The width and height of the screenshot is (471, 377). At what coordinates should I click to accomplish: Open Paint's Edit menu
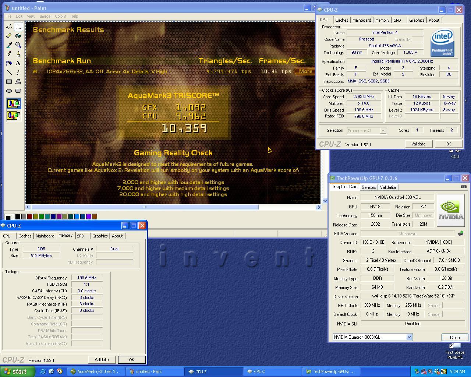(19, 16)
